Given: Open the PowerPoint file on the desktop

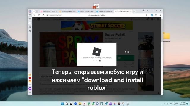Looking at the screenshot, I should 96,6.
